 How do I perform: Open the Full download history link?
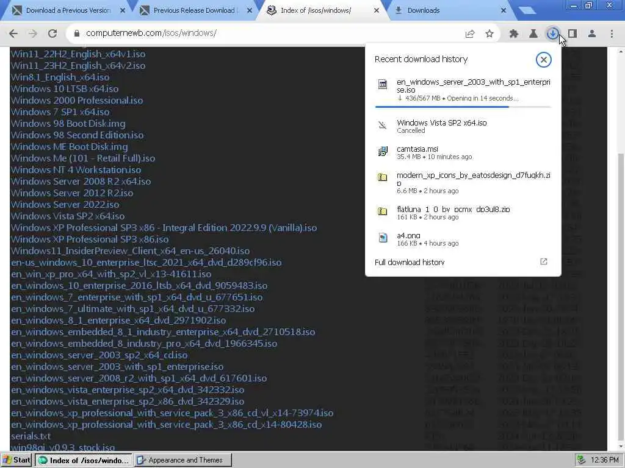click(x=410, y=262)
